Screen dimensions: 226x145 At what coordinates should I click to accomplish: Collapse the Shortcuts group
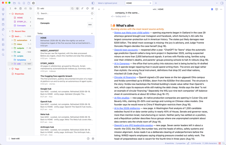pyautogui.click(x=10, y=14)
